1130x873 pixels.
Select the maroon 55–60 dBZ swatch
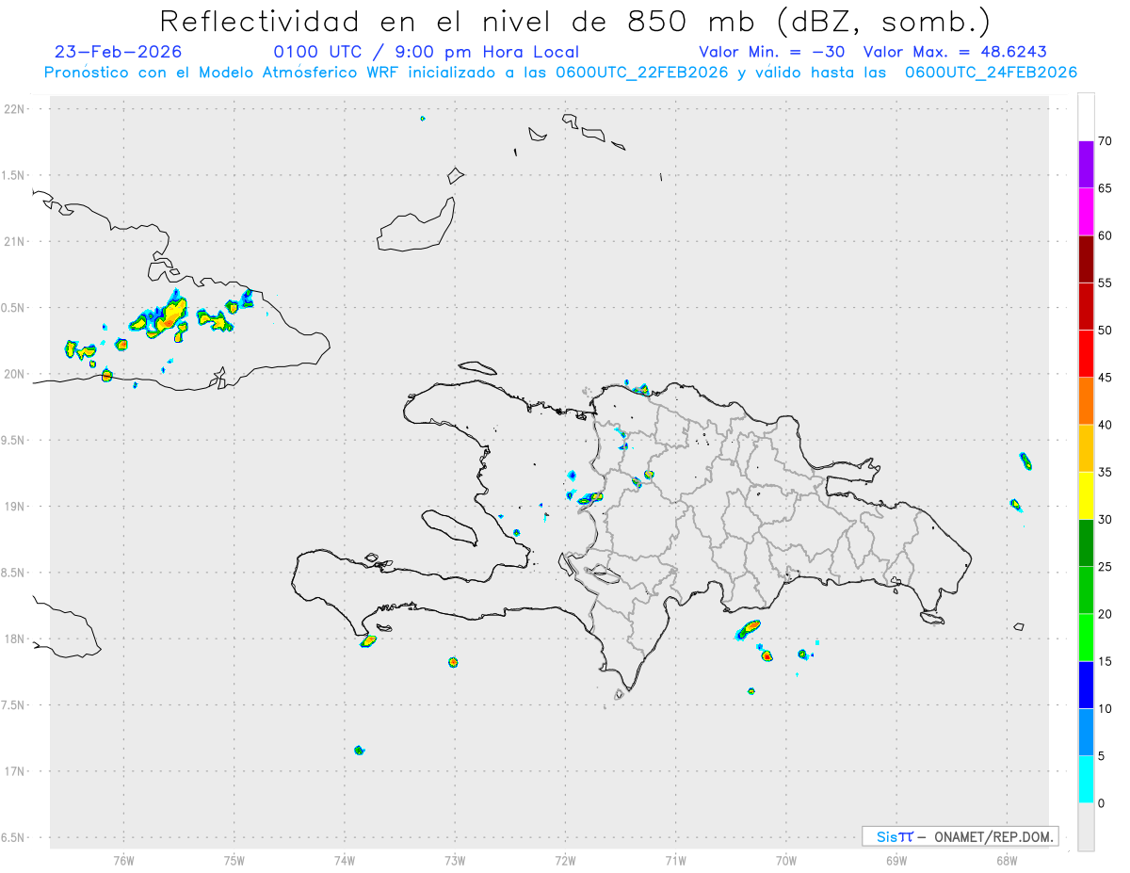click(x=1086, y=259)
